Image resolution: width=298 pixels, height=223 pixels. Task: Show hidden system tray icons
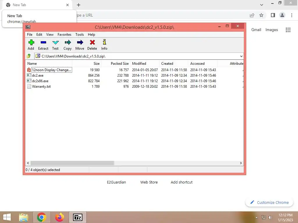(257, 217)
